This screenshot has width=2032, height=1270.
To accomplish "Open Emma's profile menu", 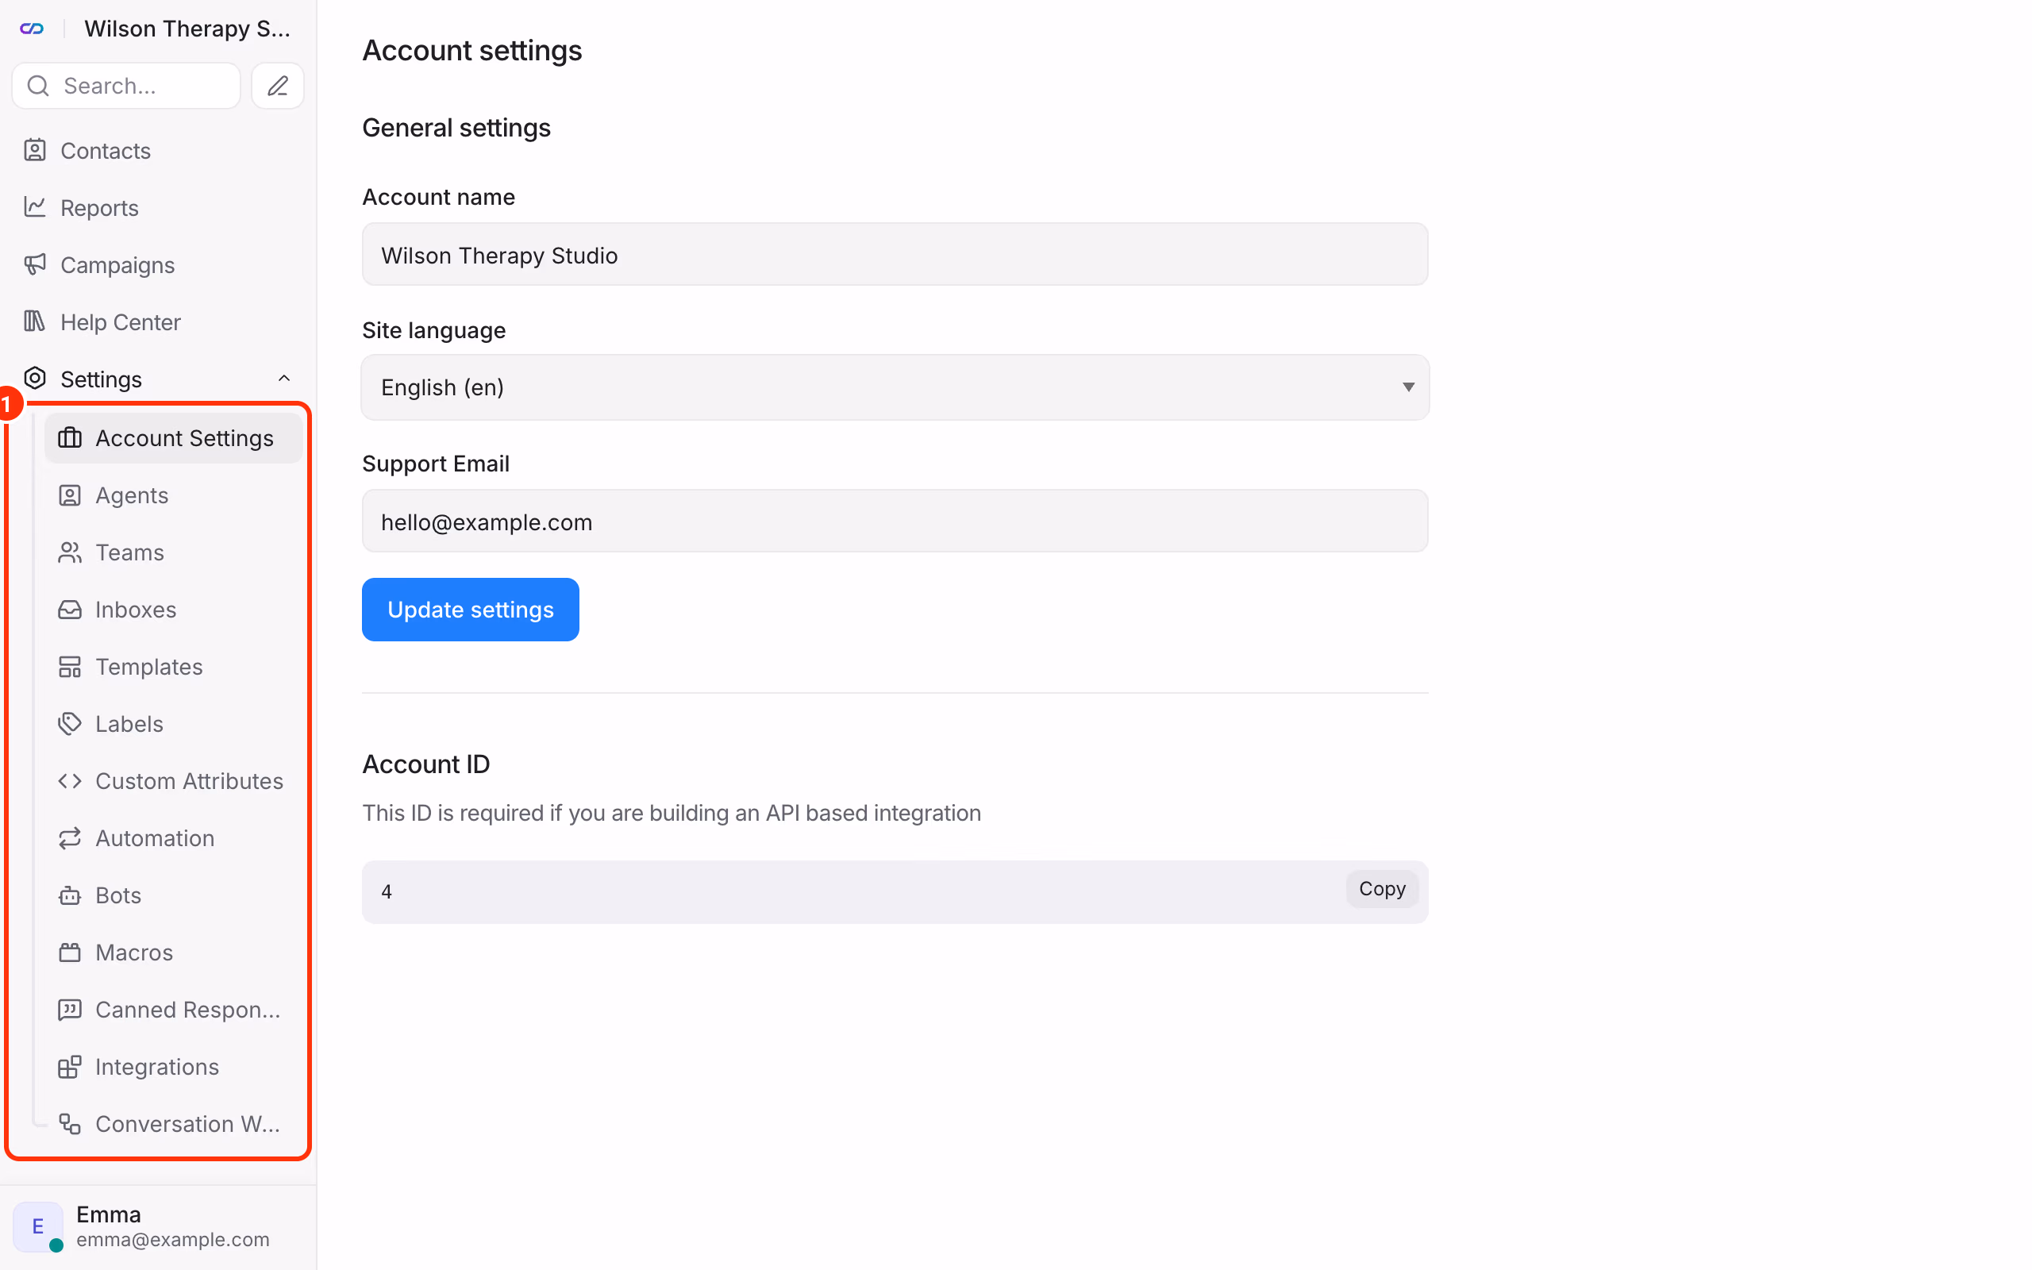I will pos(158,1226).
